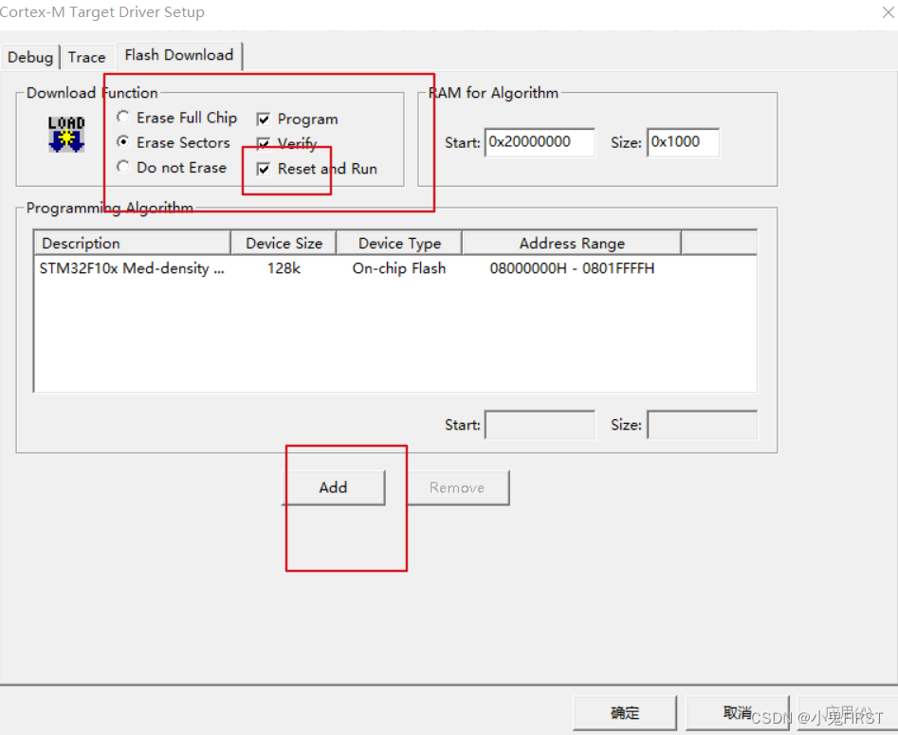The image size is (898, 735).
Task: Uncheck Reset and Run
Action: 263,169
